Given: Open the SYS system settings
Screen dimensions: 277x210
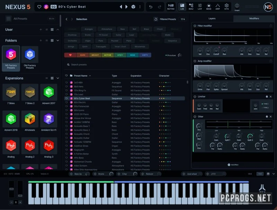Looking at the screenshot, I should pyautogui.click(x=226, y=7).
